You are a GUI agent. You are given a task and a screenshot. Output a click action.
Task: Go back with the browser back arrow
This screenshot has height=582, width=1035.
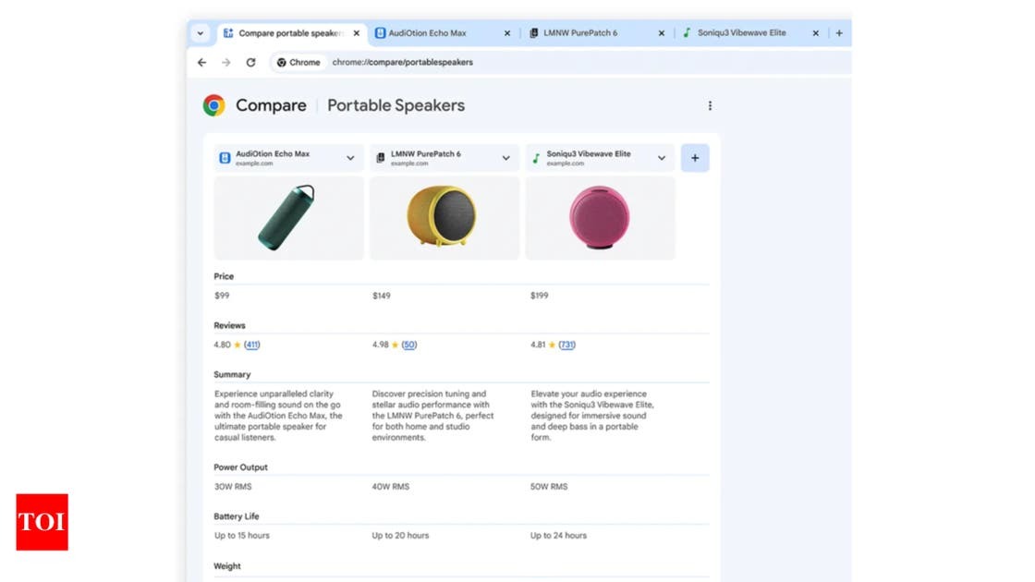tap(202, 62)
